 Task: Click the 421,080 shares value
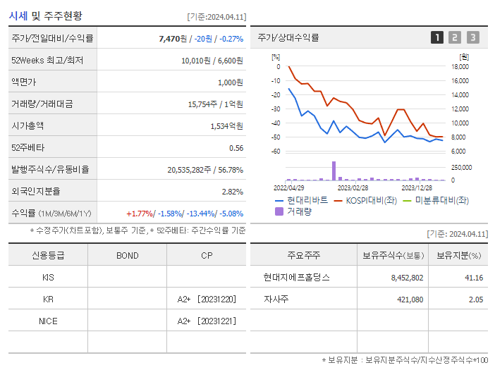(410, 300)
